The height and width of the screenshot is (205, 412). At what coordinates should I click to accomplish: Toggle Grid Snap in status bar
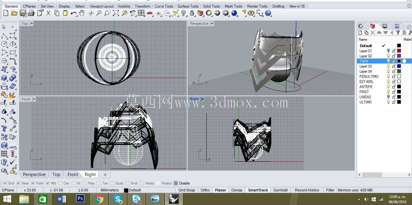point(187,190)
